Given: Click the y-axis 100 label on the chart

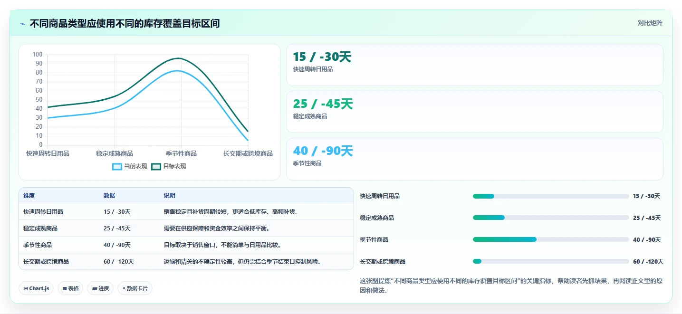Looking at the screenshot, I should (38, 54).
